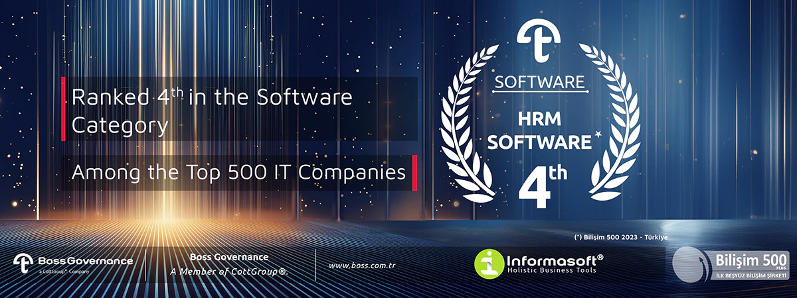Screen dimensions: 797x298
Task: Click the large '4th' rank in wreath
Action: tap(542, 185)
